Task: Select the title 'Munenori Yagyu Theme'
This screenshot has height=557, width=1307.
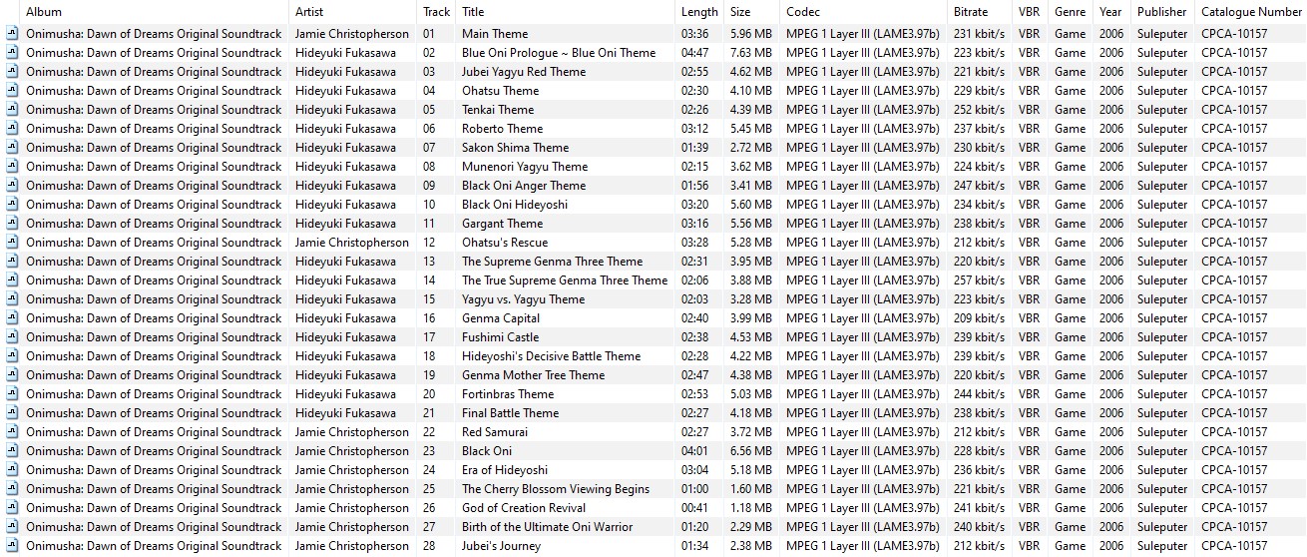Action: click(x=525, y=167)
